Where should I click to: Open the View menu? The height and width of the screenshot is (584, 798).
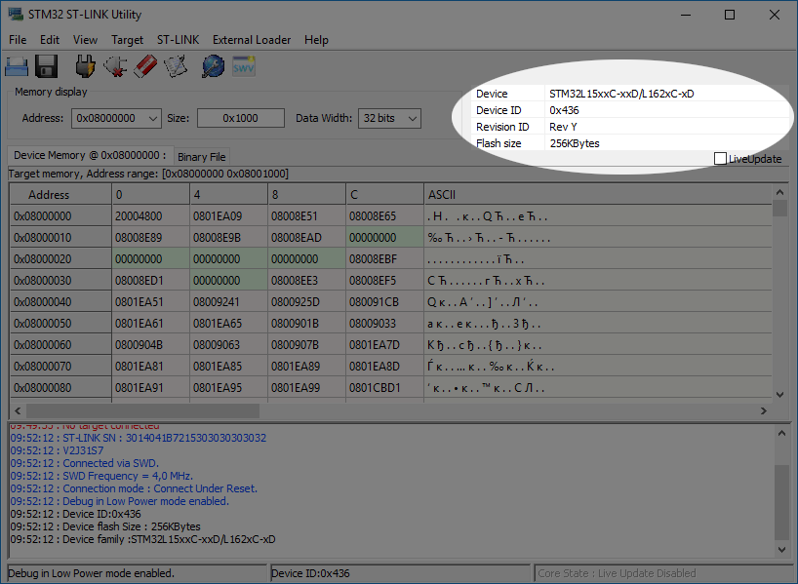point(85,40)
